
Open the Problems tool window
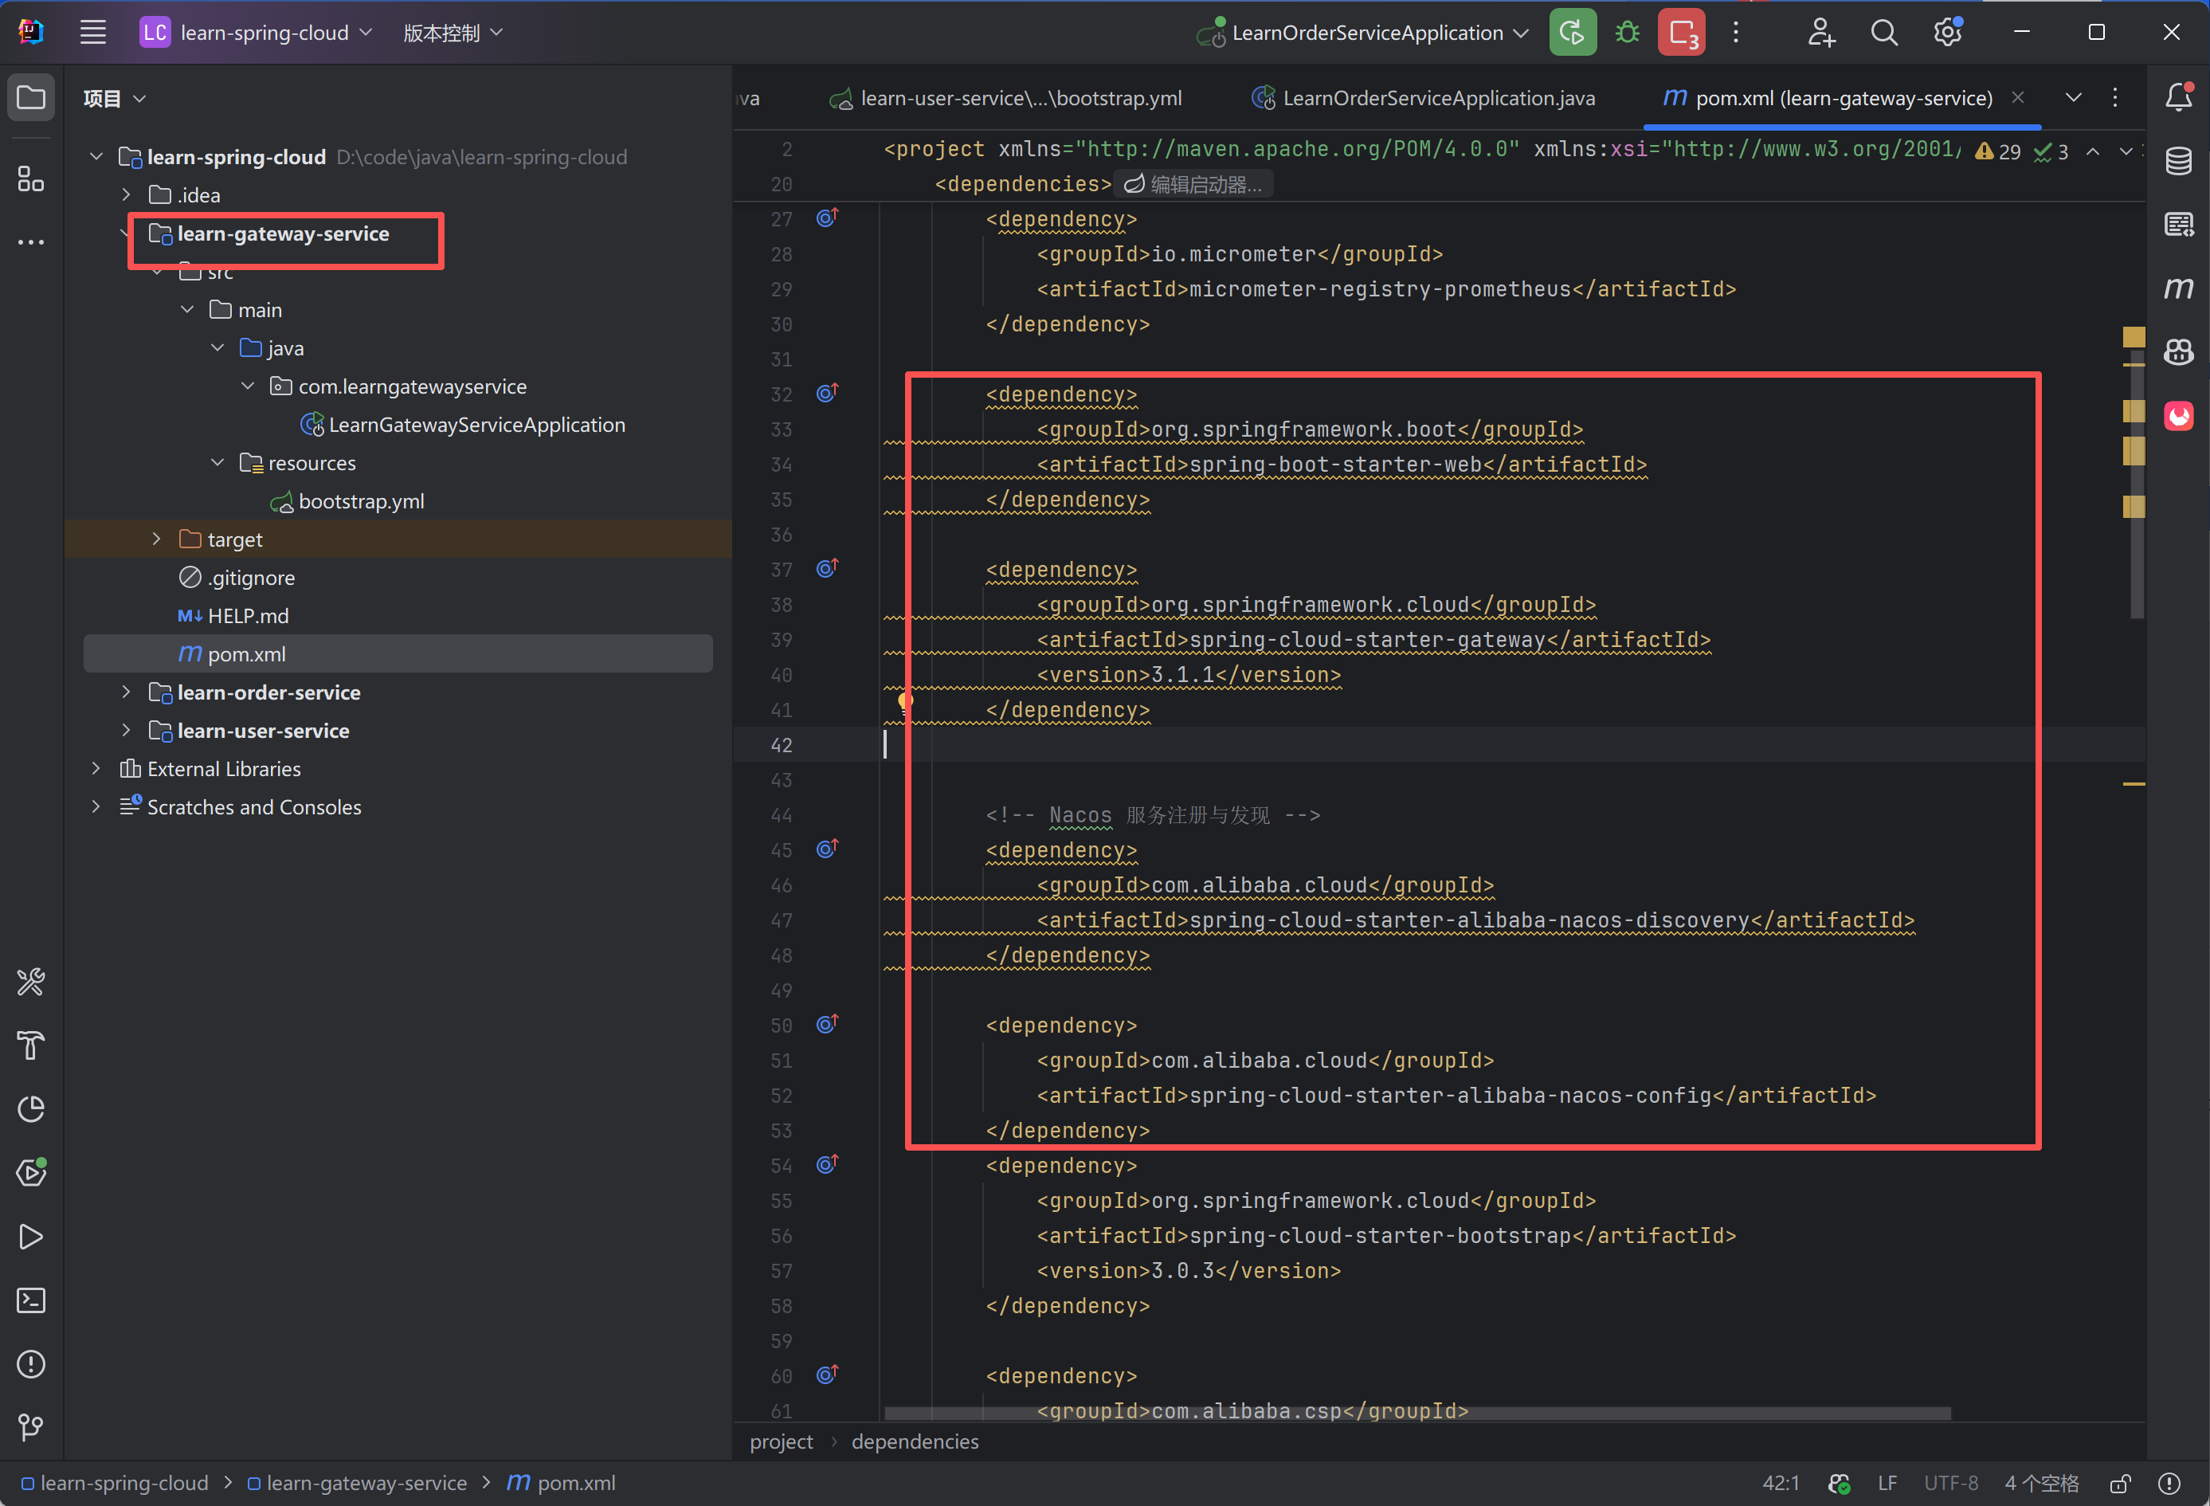[31, 1364]
